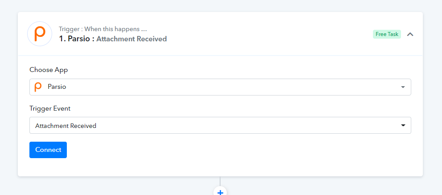Open the Choose App dropdown arrow
The height and width of the screenshot is (195, 442).
point(403,87)
